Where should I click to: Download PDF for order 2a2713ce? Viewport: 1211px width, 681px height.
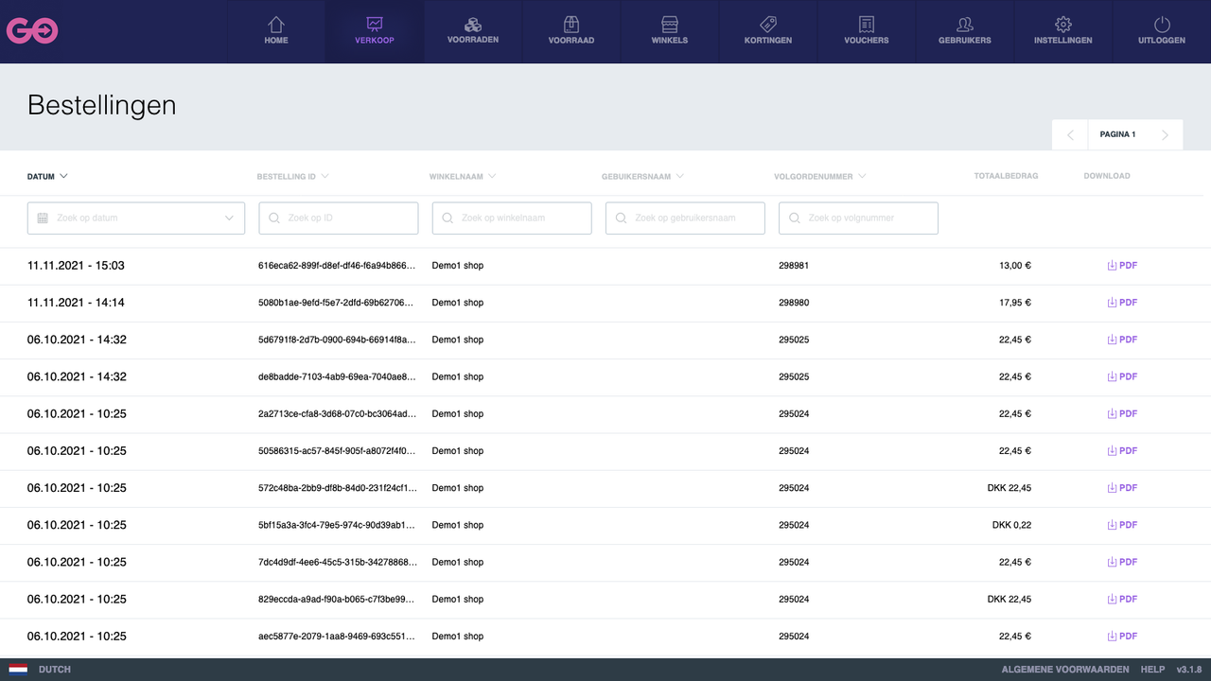(x=1122, y=413)
